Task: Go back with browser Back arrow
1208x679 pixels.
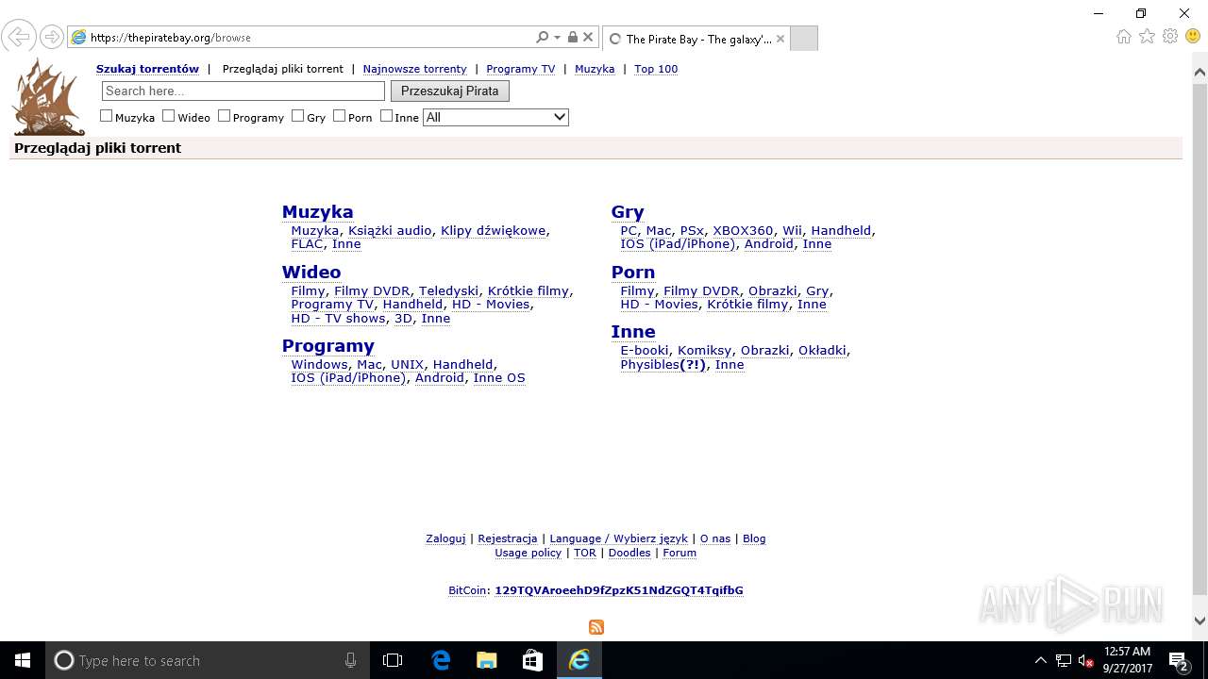Action: coord(19,37)
